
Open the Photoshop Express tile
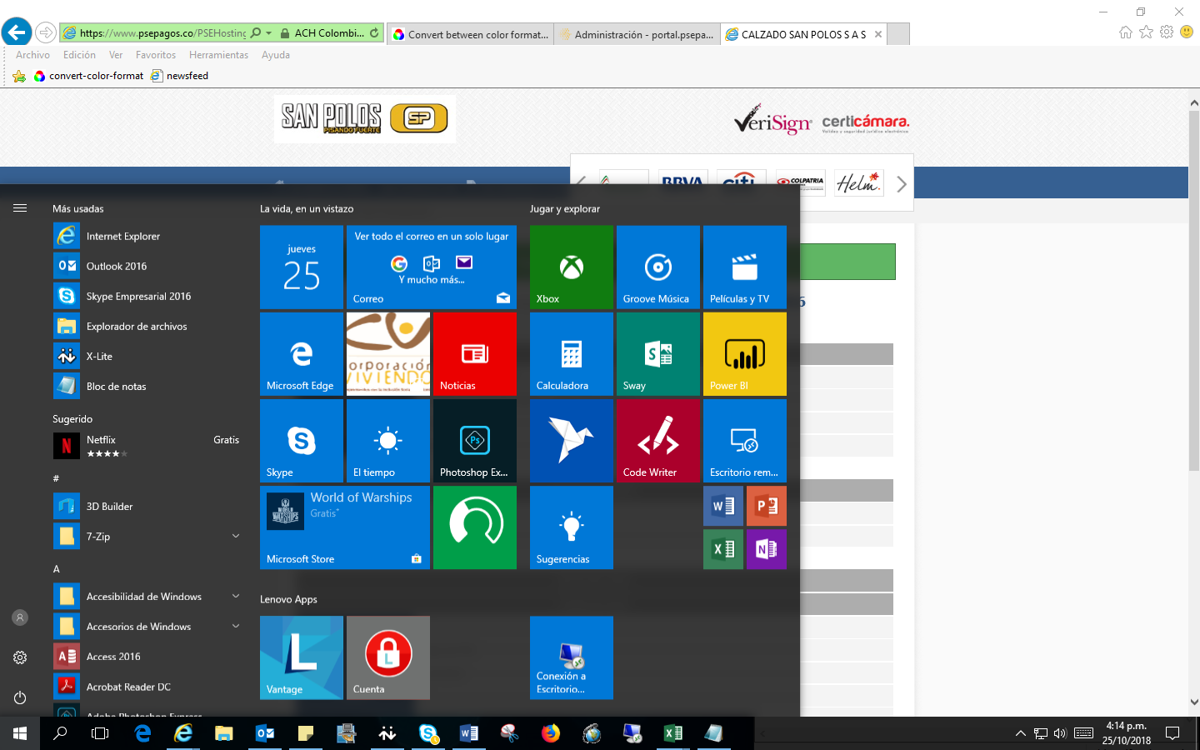pyautogui.click(x=475, y=441)
